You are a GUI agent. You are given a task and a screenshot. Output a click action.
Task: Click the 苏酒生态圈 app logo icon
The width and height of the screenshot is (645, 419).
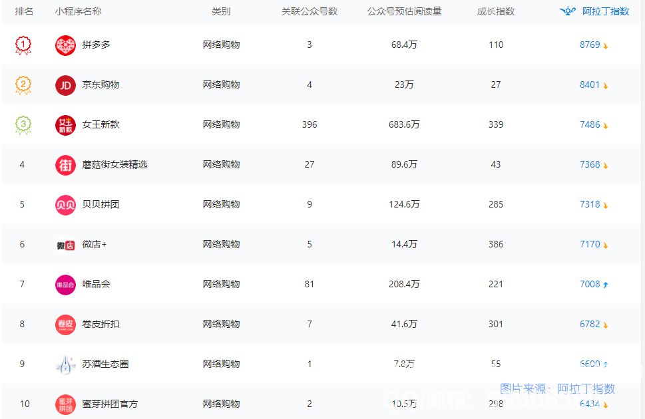(65, 364)
